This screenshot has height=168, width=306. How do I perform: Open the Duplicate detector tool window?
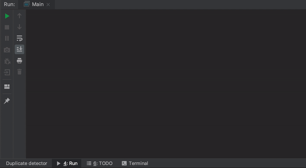click(x=26, y=163)
